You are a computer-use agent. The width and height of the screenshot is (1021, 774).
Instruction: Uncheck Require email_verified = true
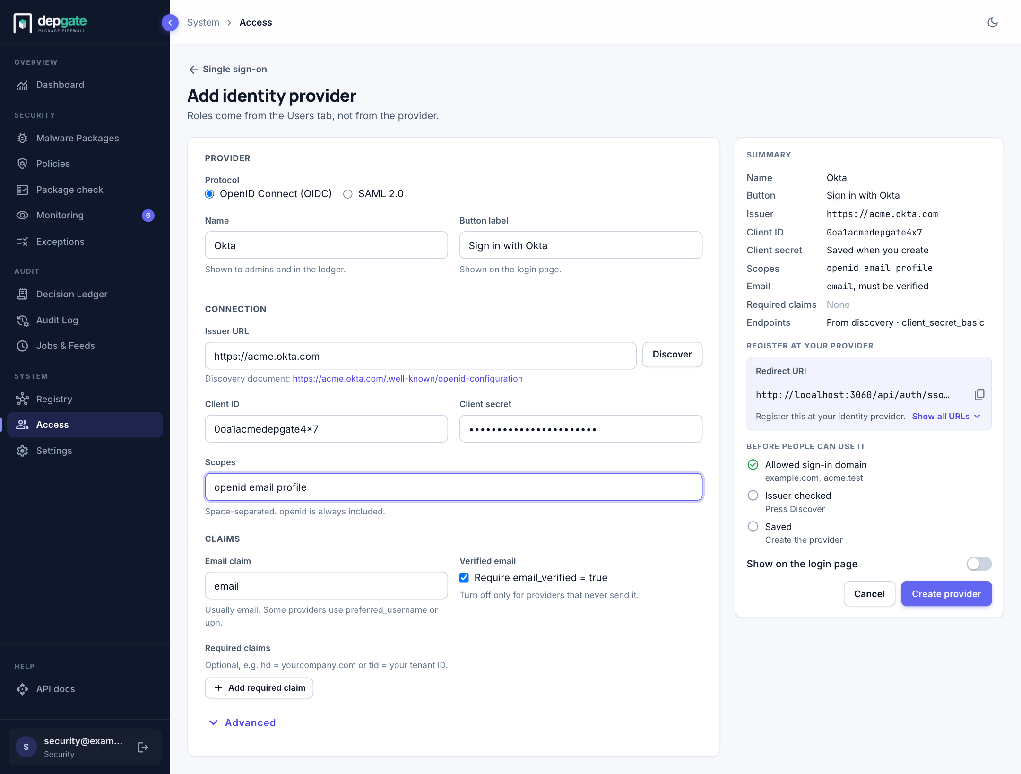464,577
